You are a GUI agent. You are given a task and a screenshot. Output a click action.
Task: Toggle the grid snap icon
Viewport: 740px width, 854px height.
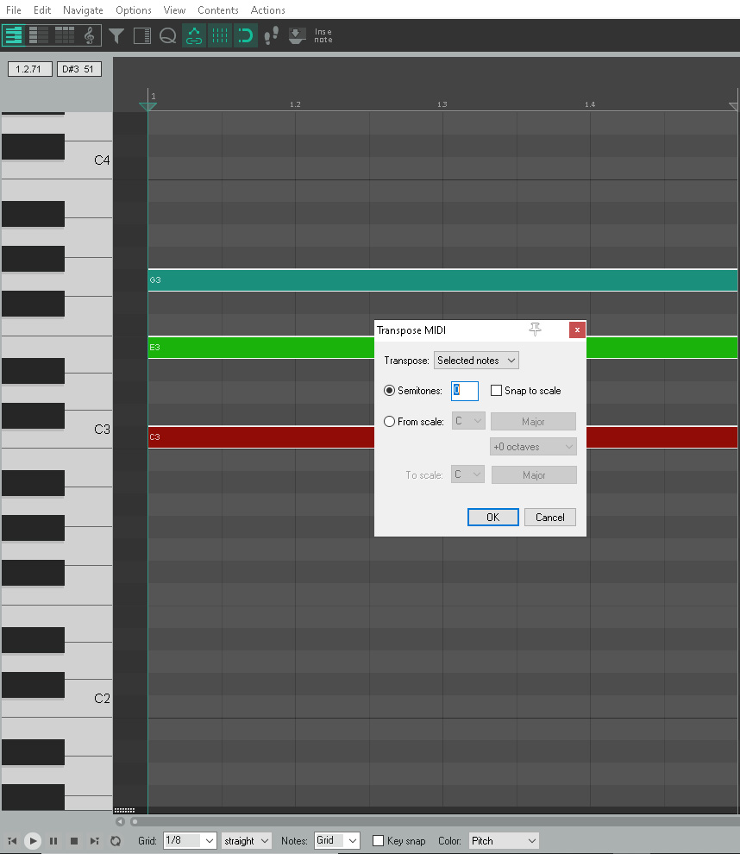pos(219,35)
